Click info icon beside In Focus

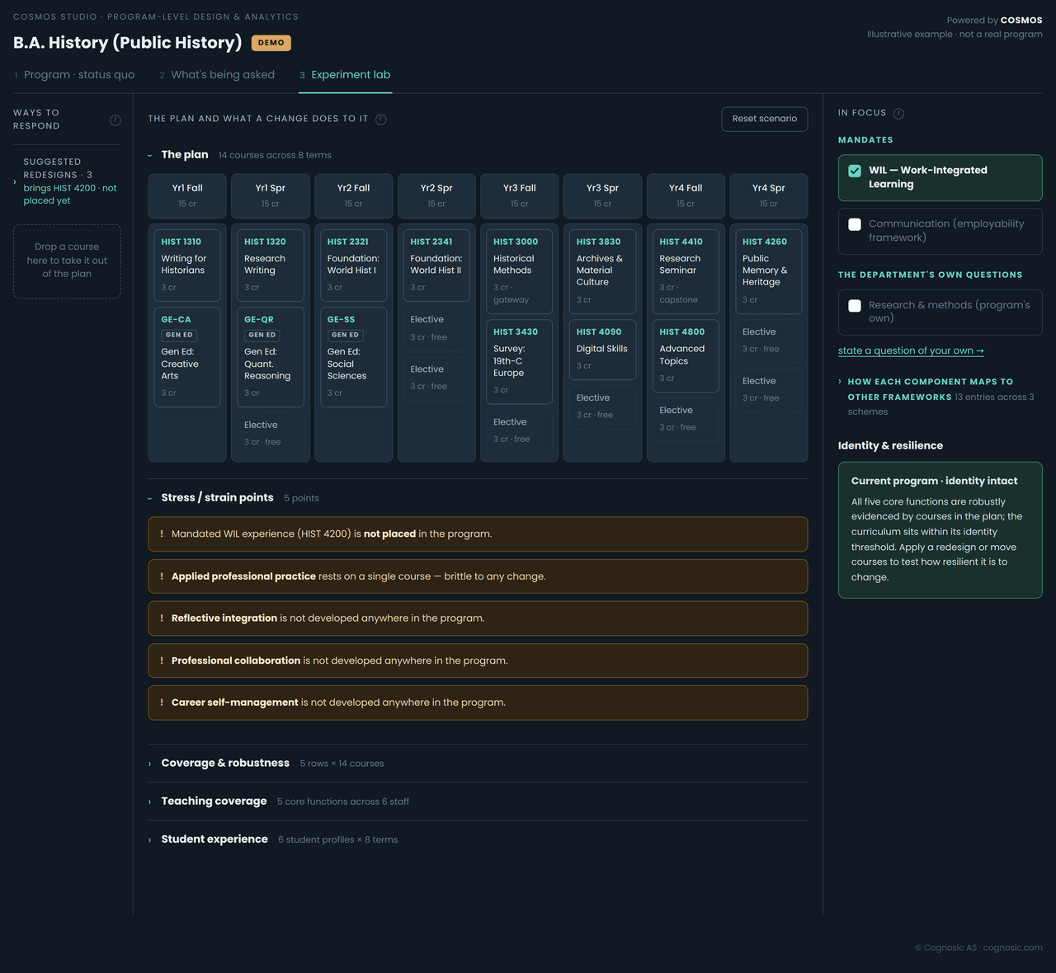pos(898,114)
